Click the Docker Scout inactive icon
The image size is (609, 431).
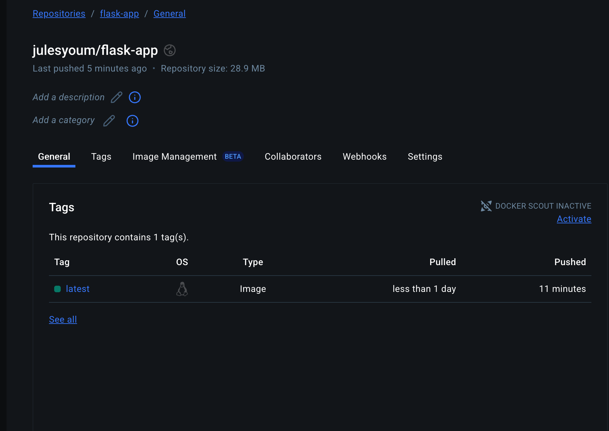486,206
